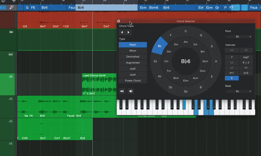Select the F6 chord event
The height and width of the screenshot is (156, 261).
pyautogui.click(x=34, y=8)
